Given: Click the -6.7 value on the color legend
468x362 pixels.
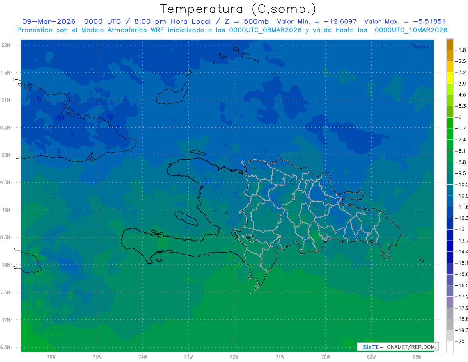Looking at the screenshot, I should [x=461, y=128].
